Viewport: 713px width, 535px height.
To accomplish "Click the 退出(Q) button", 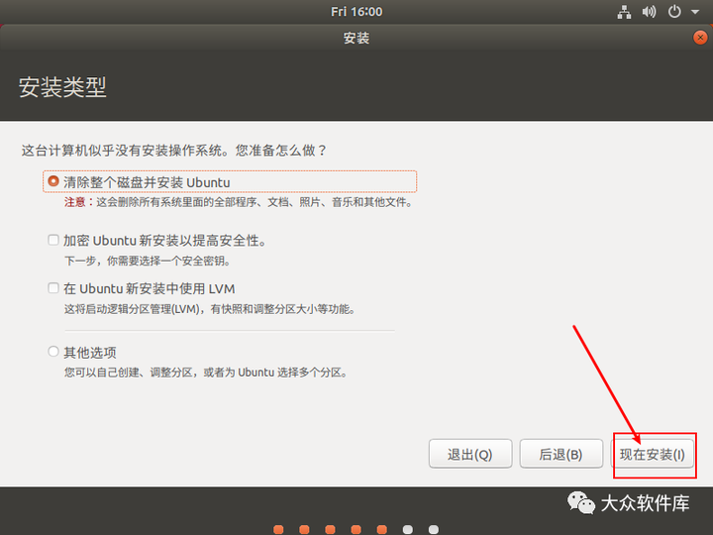I will [470, 454].
